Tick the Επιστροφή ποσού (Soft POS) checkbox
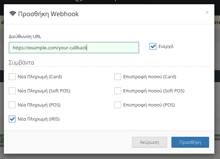The width and height of the screenshot is (220, 159). click(118, 91)
